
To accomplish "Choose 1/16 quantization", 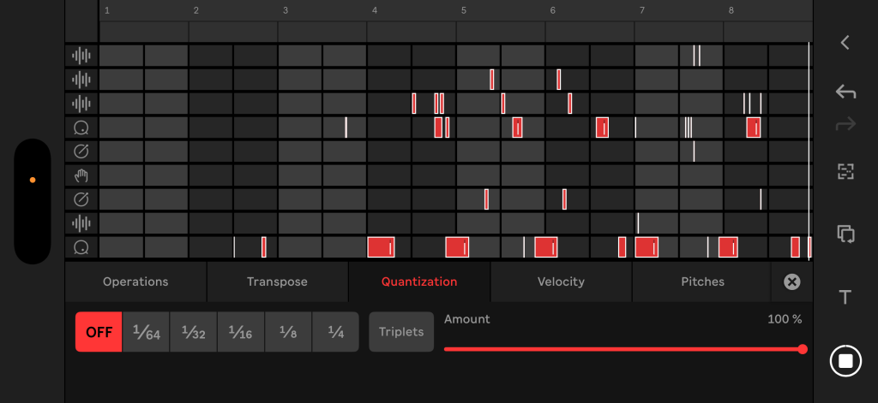I will tap(241, 332).
